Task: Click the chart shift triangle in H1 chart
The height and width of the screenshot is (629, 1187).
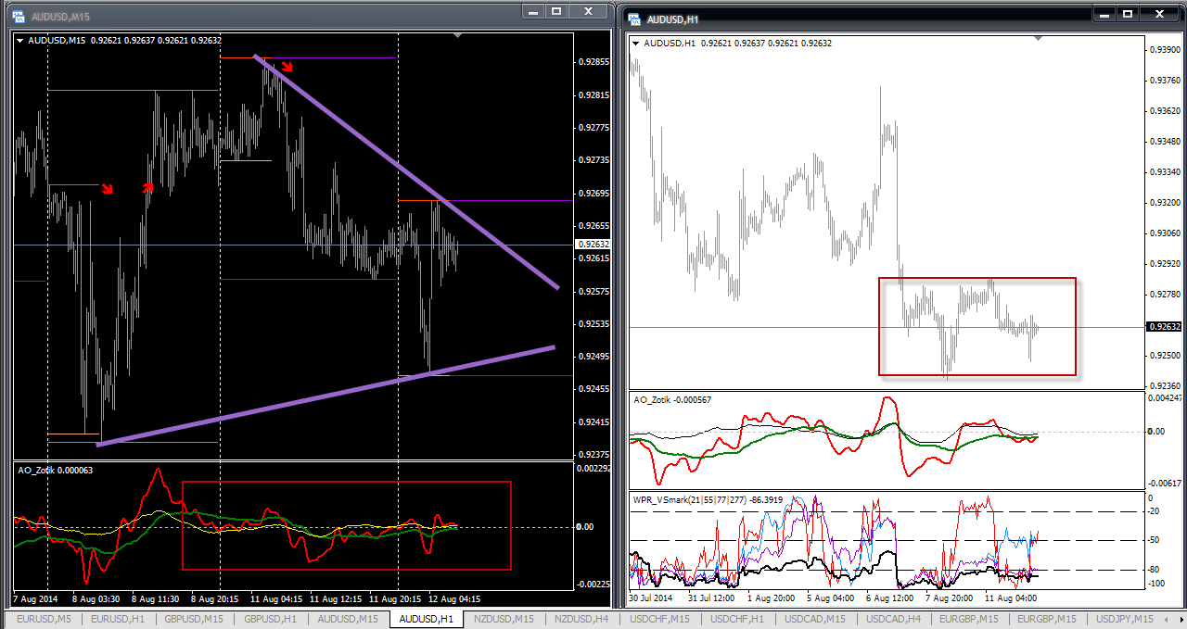Action: pyautogui.click(x=1039, y=38)
